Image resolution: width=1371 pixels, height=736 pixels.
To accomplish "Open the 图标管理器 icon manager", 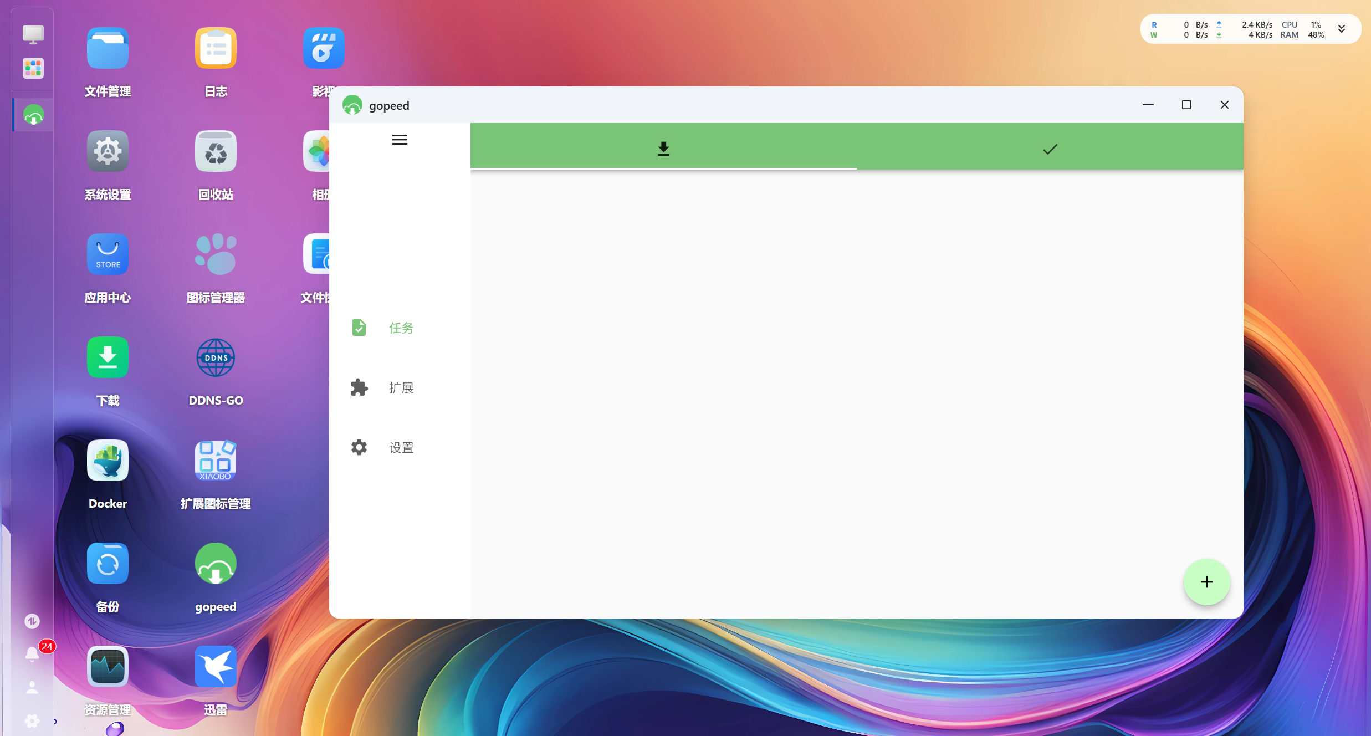I will pos(216,255).
